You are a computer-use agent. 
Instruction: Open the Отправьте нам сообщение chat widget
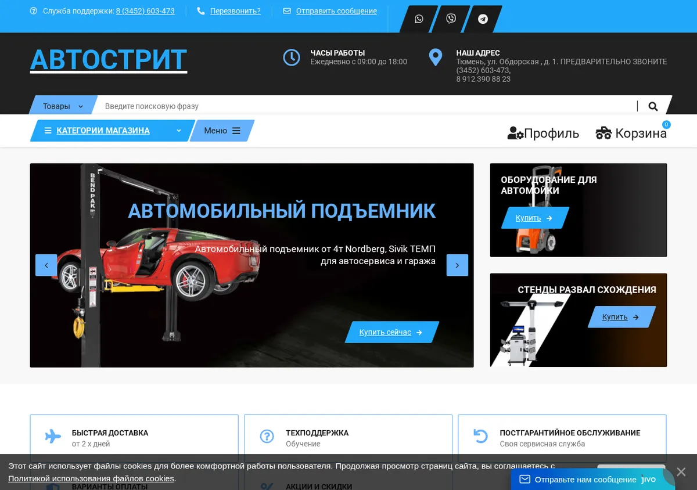(586, 480)
